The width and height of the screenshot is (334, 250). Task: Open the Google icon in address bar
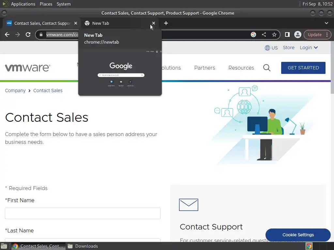253,35
